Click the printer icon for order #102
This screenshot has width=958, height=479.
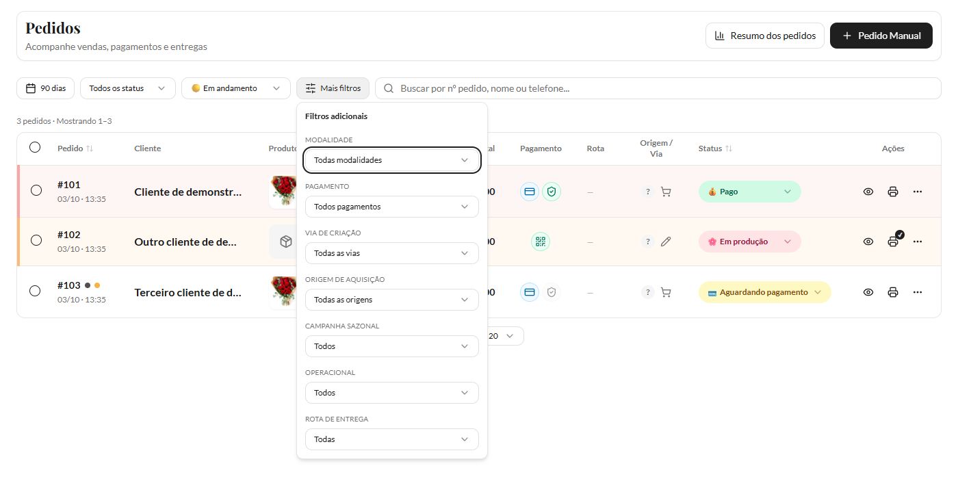tap(893, 242)
